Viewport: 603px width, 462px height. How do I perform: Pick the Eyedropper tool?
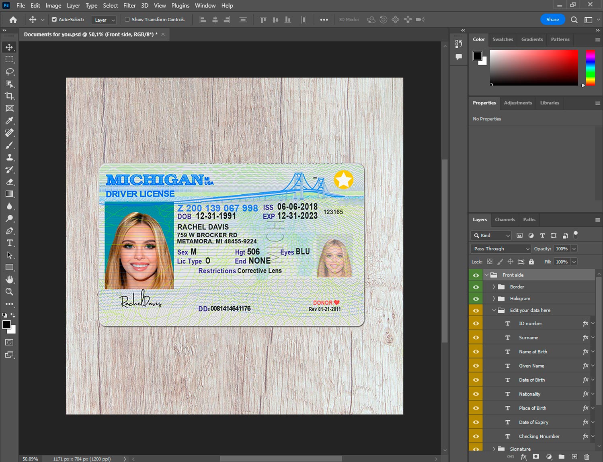coord(9,120)
